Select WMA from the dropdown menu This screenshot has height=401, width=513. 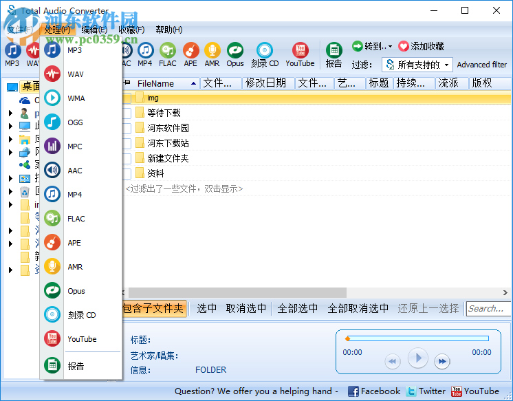(81, 98)
